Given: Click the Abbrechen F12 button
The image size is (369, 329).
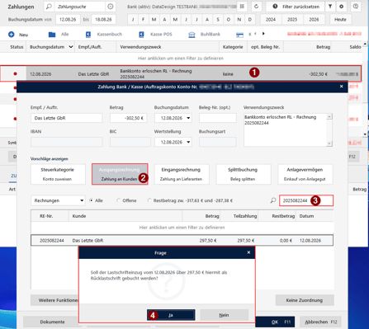Looking at the screenshot, I should pyautogui.click(x=320, y=322).
